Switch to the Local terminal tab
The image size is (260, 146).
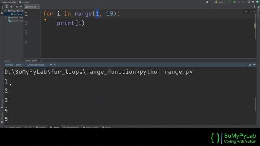tap(19, 65)
